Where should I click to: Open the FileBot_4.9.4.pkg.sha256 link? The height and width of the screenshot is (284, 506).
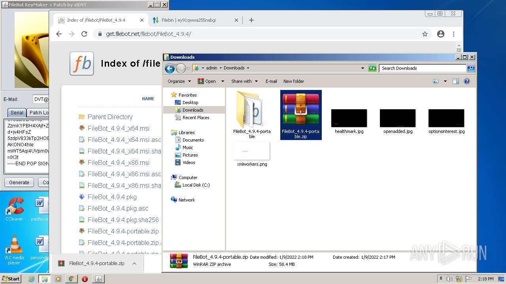[x=123, y=220]
